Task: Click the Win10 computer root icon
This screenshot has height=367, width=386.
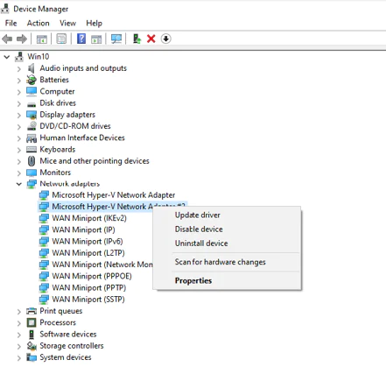Action: 19,57
